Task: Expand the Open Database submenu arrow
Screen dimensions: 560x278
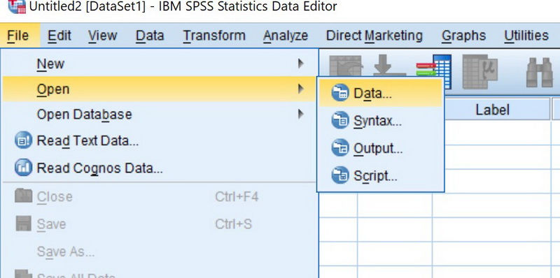Action: [x=301, y=114]
